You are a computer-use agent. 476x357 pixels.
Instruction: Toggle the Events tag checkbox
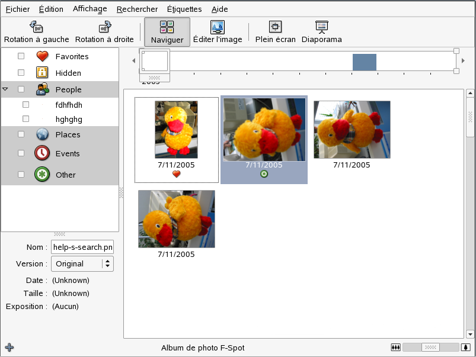(x=21, y=153)
